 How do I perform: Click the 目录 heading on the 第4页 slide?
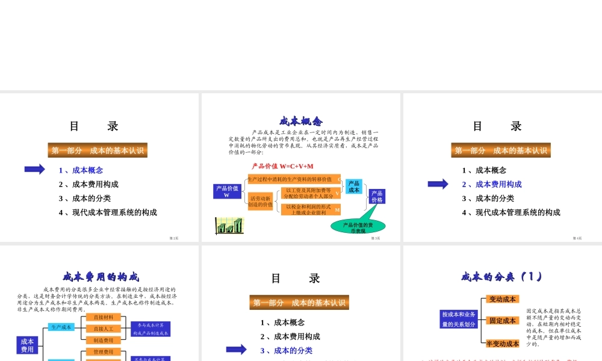click(x=497, y=126)
